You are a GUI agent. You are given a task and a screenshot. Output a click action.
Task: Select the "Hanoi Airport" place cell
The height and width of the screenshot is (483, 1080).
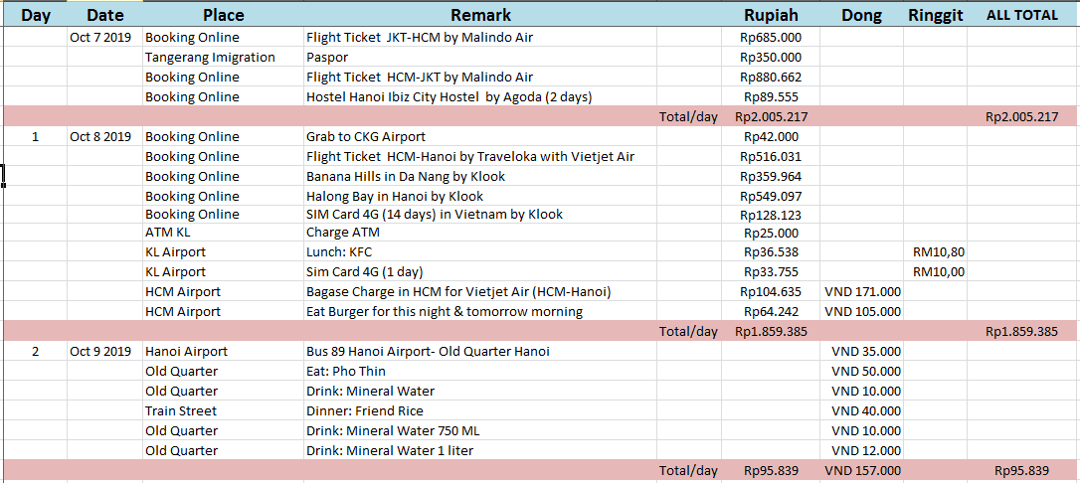point(186,352)
